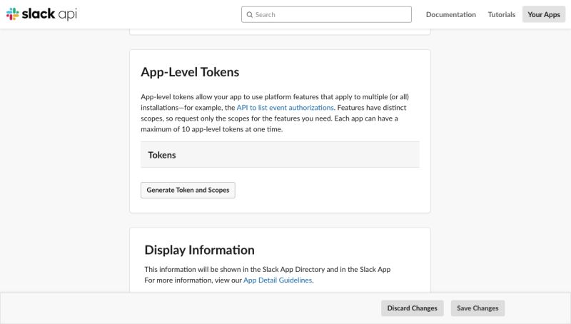This screenshot has height=324, width=571.
Task: Open the Documentation menu item
Action: pyautogui.click(x=451, y=14)
